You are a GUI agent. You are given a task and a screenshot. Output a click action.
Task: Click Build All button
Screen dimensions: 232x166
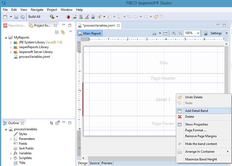34,17
